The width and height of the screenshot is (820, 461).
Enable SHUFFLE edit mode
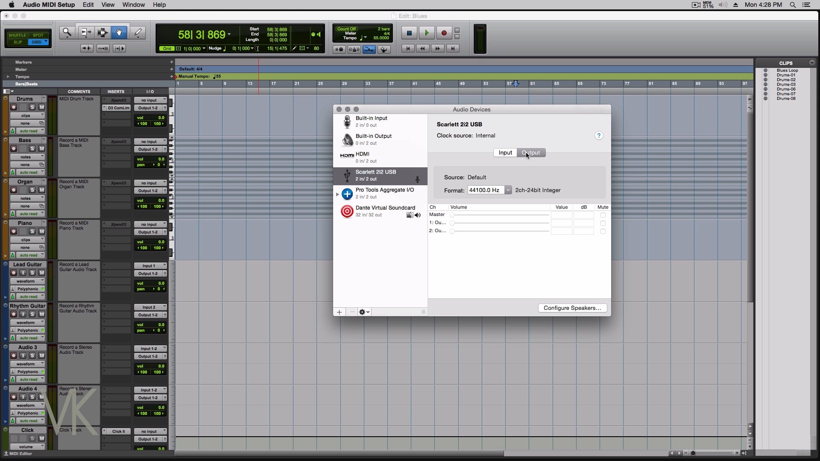[18, 35]
